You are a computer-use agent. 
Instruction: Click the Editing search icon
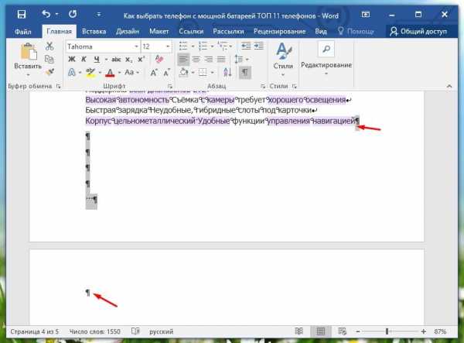[x=326, y=50]
